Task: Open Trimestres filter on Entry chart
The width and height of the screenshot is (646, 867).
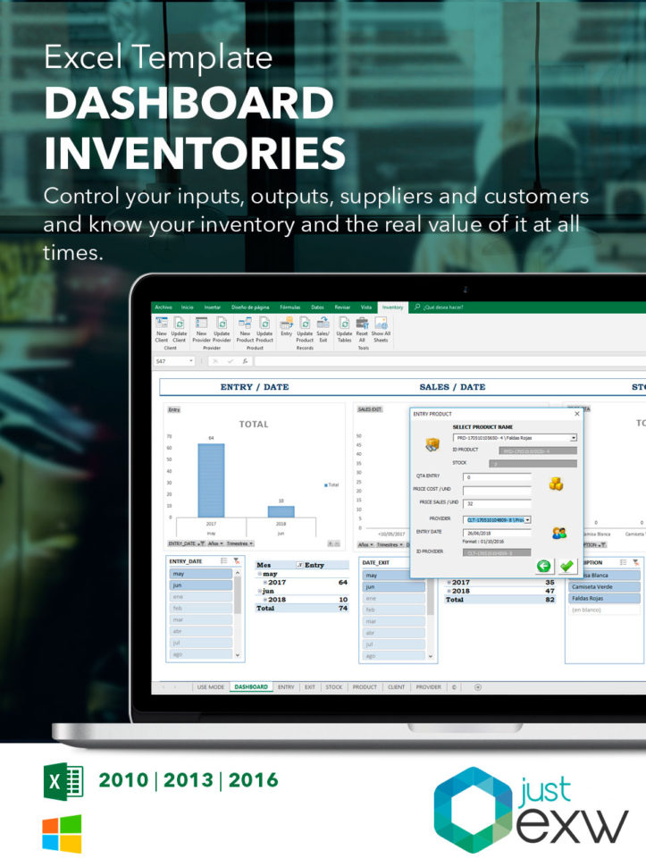Action: [239, 543]
